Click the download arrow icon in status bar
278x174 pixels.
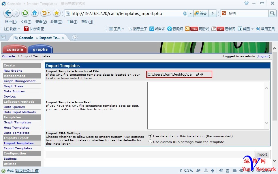[x=213, y=171]
